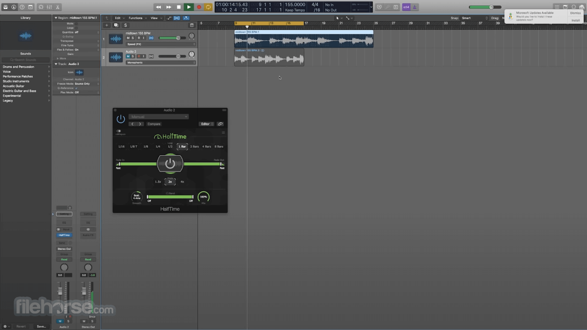Open the Monophonic flex mode dropdown
The width and height of the screenshot is (587, 330).
coord(161,62)
